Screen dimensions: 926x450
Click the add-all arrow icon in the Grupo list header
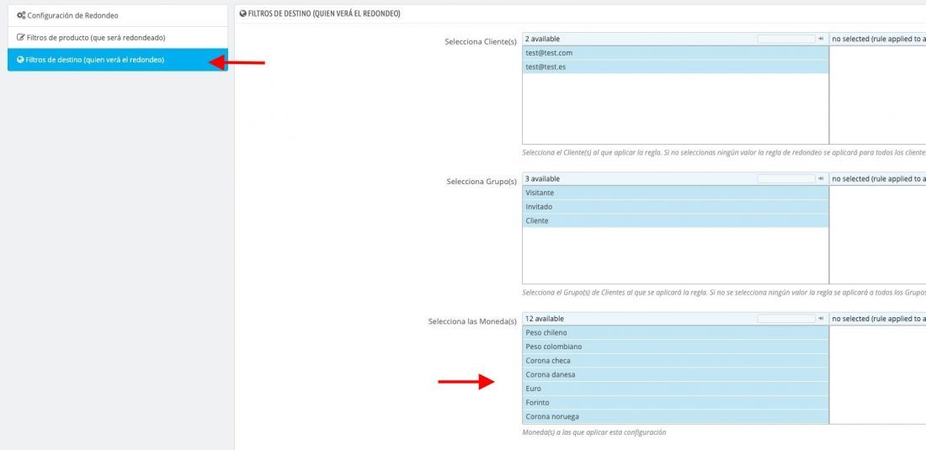821,178
